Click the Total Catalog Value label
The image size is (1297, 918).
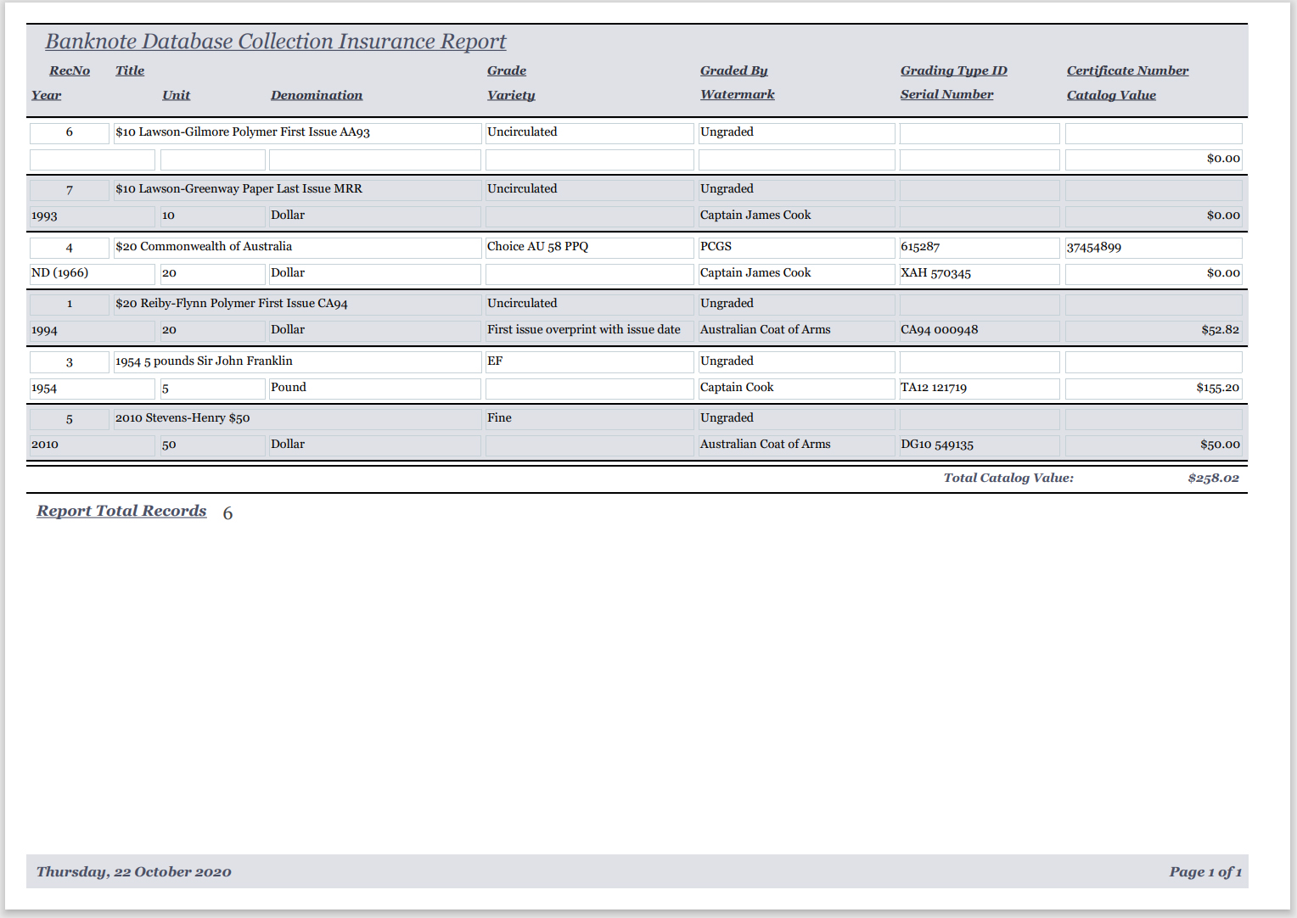pos(1008,478)
